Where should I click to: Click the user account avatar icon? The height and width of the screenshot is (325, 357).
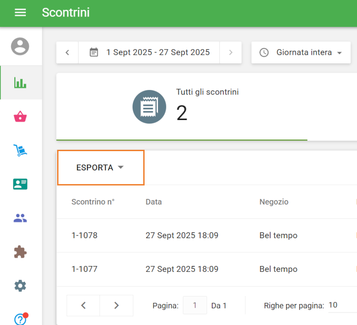[x=20, y=46]
